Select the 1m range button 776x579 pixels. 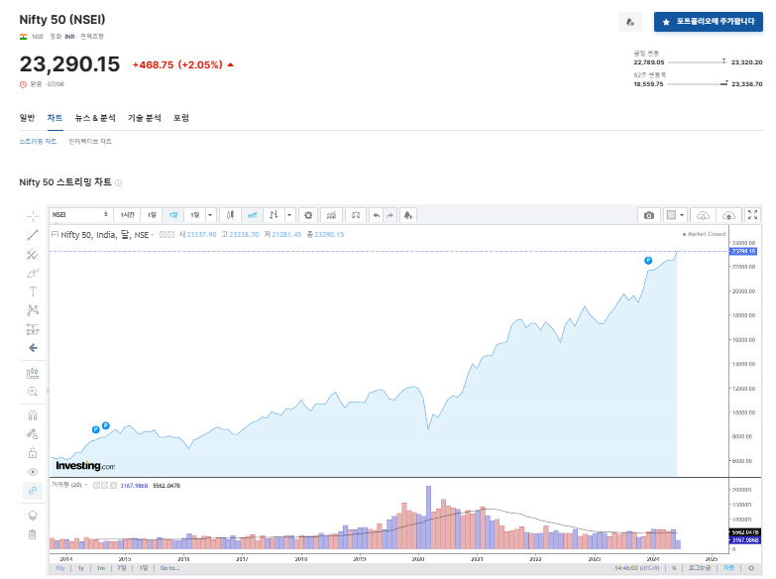tap(101, 568)
